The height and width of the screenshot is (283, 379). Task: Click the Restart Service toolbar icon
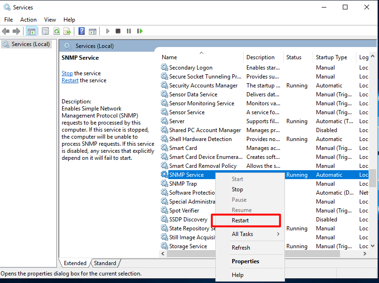tap(140, 31)
